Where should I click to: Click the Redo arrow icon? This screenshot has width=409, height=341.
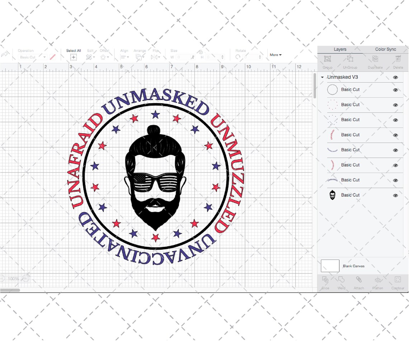click(x=5, y=54)
